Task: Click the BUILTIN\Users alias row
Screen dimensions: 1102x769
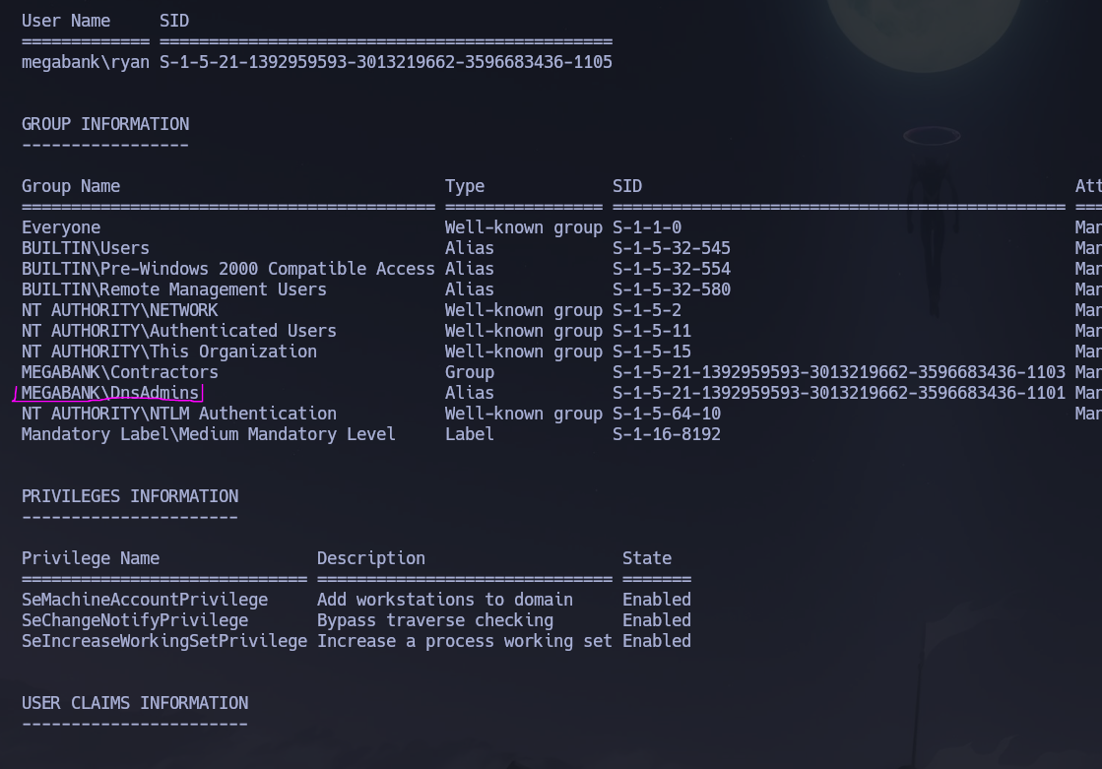Action: click(85, 248)
